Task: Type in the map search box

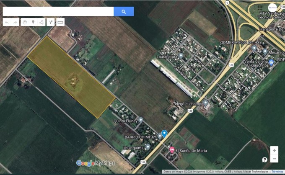Action: point(58,12)
